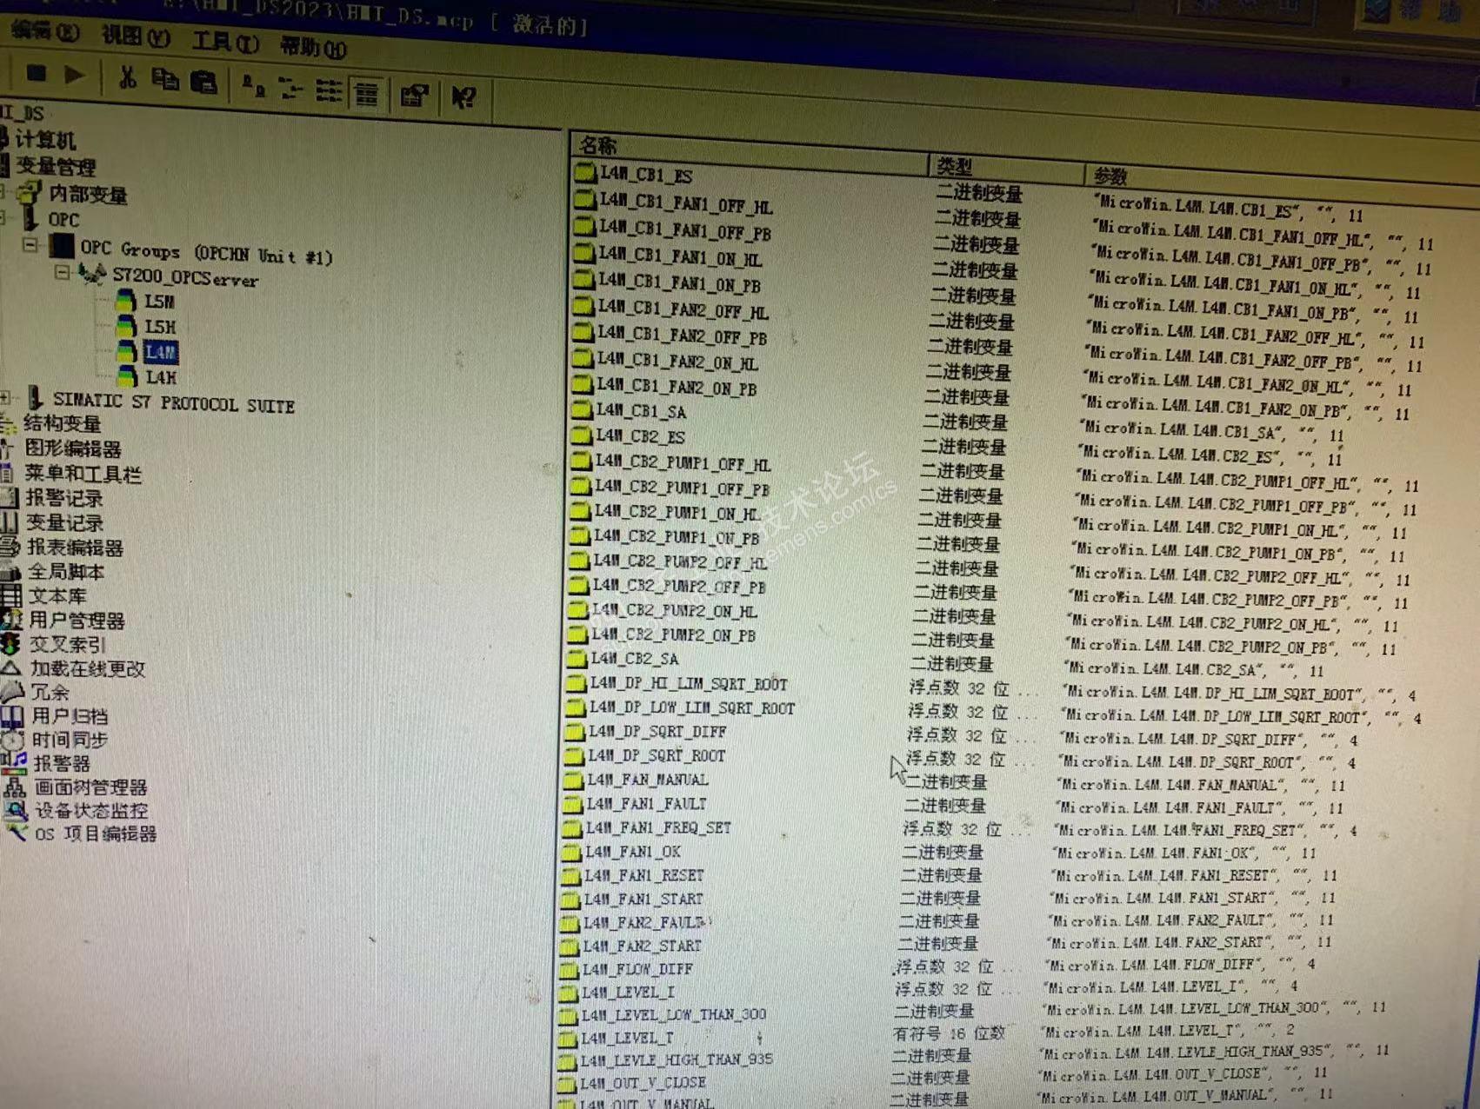Collapse the S7200_OPCServer connection node
Image resolution: width=1480 pixels, height=1109 pixels.
point(62,272)
